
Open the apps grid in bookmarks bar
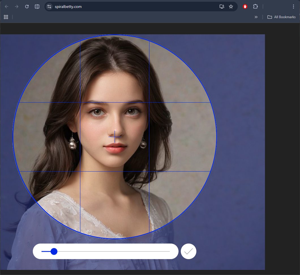[x=6, y=17]
